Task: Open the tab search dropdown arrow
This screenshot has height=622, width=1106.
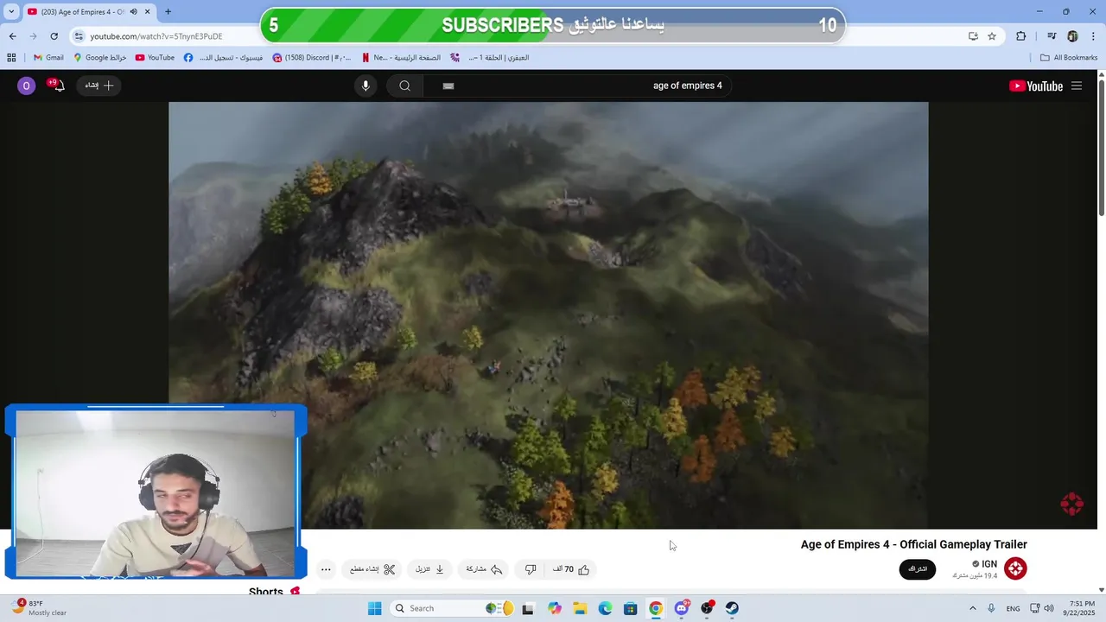Action: (x=11, y=12)
